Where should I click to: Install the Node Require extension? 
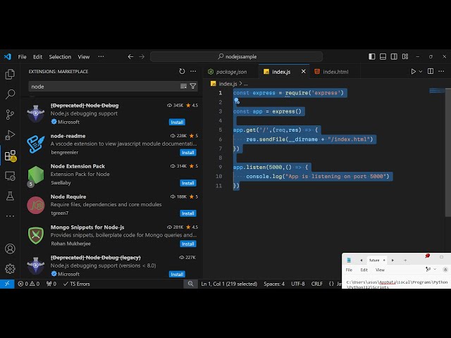(x=187, y=213)
